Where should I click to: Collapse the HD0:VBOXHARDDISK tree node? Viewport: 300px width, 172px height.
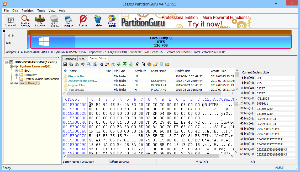tap(7, 62)
